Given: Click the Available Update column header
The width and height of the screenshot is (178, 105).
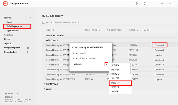Looking at the screenshot, I should click(x=114, y=30).
